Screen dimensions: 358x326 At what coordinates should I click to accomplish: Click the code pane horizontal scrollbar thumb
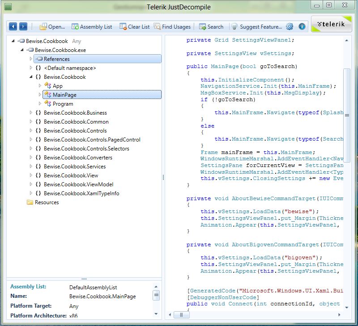[x=182, y=315]
